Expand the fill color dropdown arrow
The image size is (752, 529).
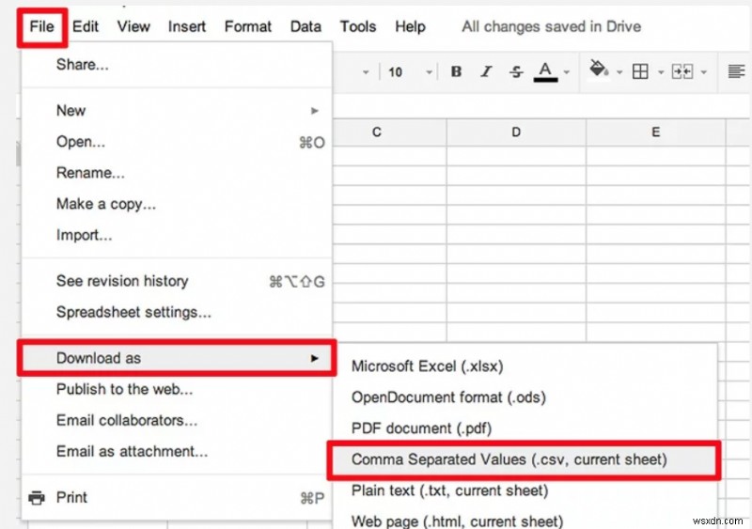pyautogui.click(x=619, y=72)
